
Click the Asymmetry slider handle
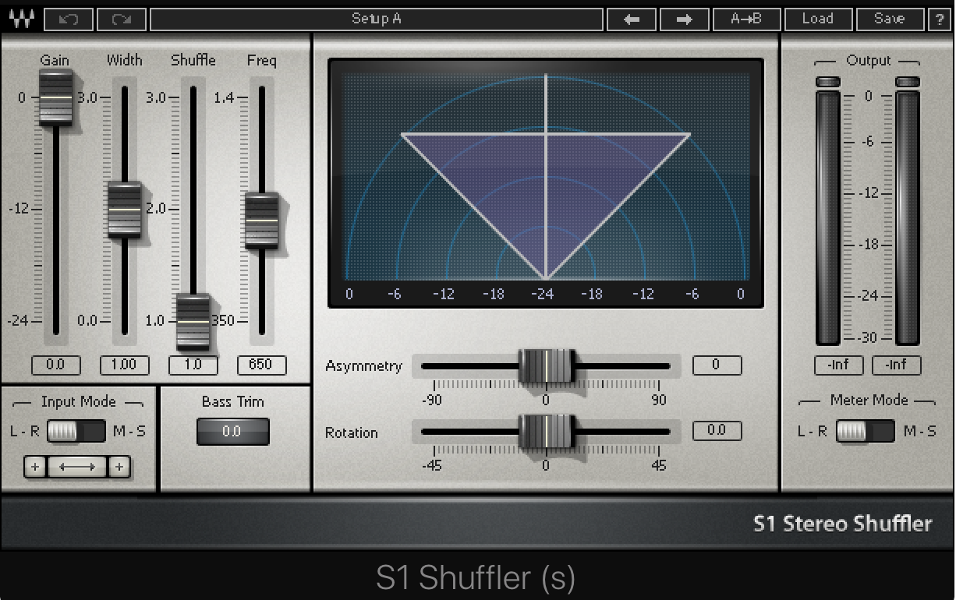546,366
